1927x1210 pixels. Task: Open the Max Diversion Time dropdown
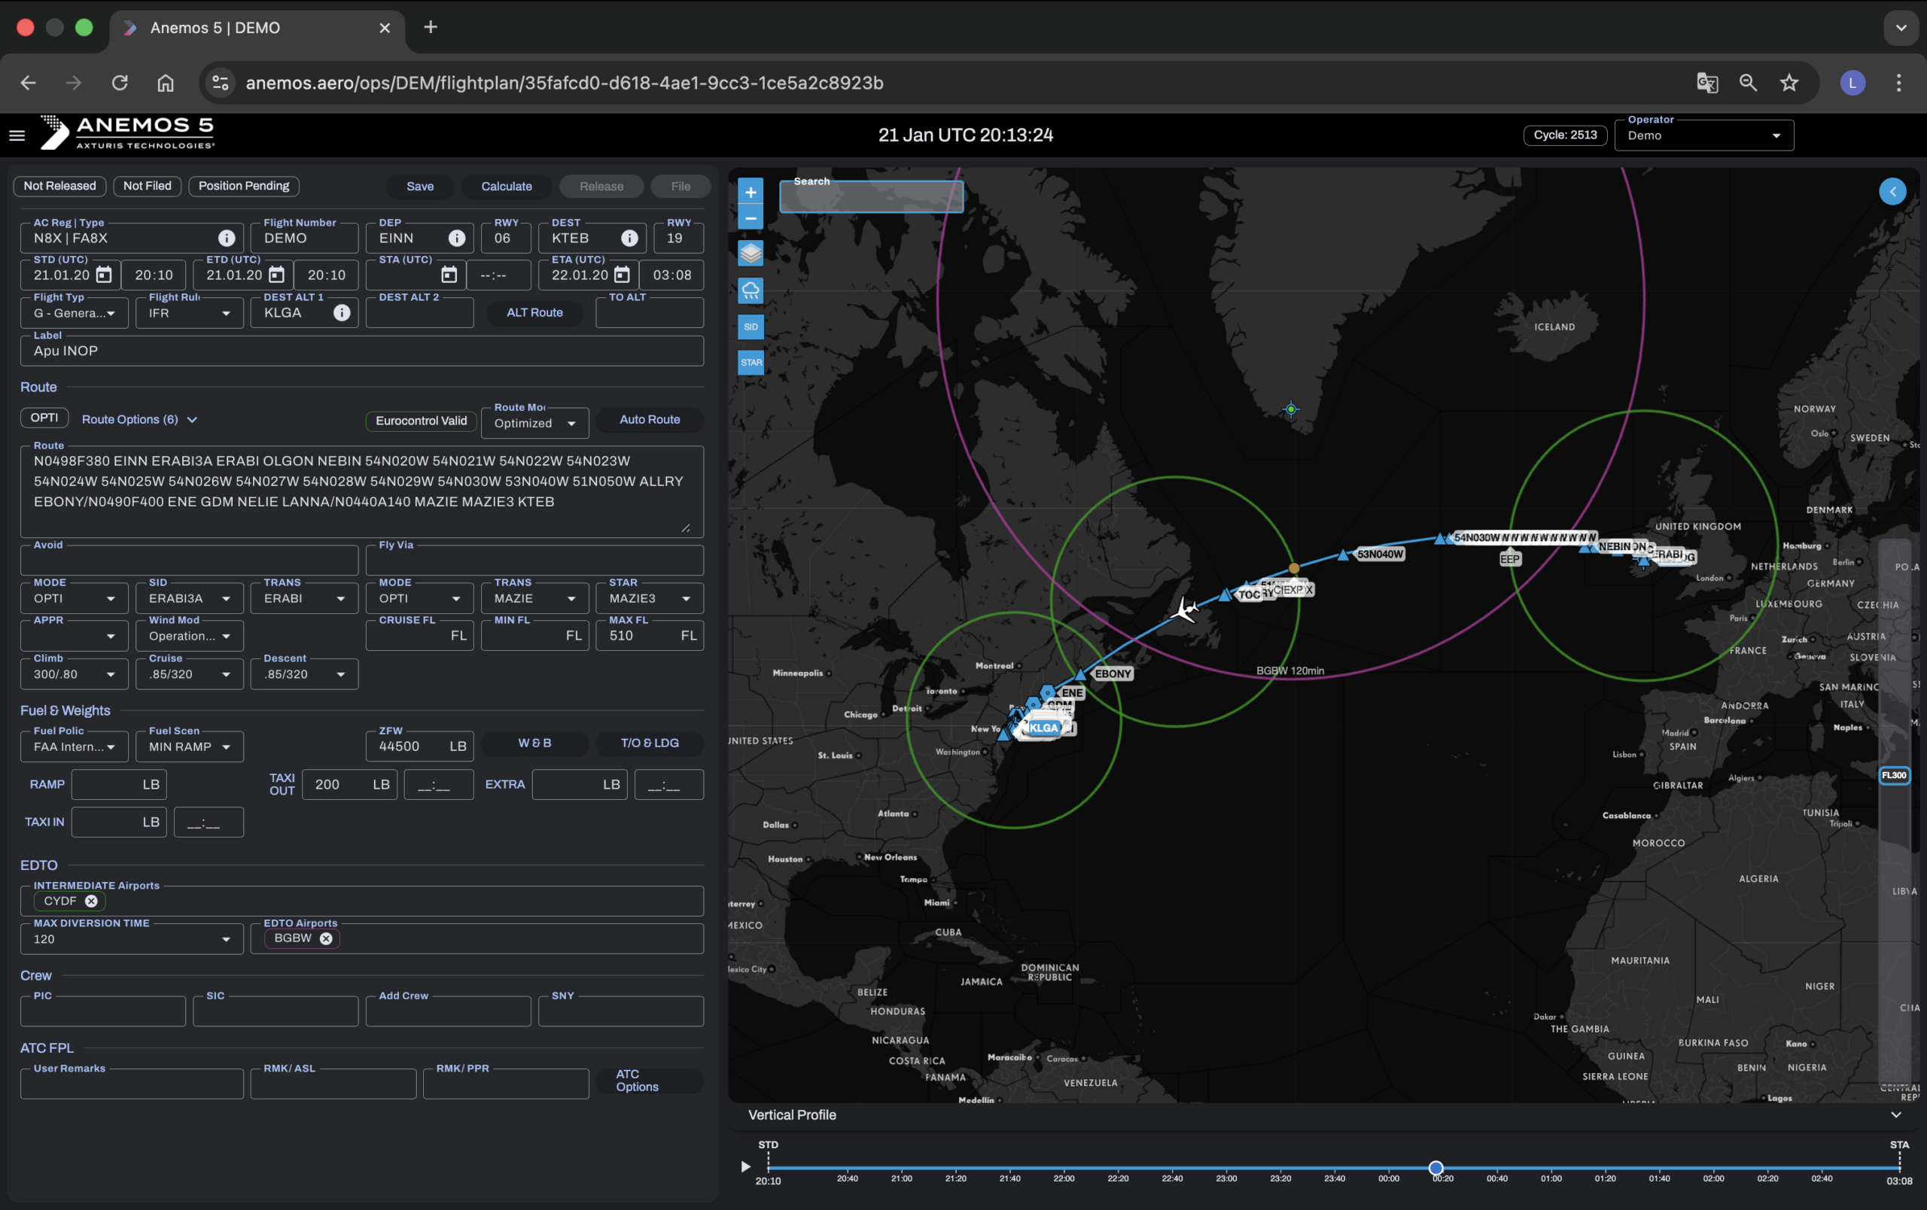tap(131, 939)
